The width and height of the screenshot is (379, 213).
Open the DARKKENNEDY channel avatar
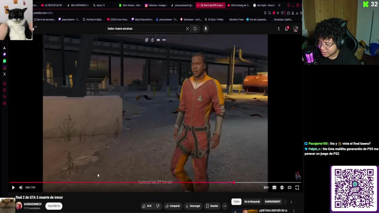(x=19, y=206)
